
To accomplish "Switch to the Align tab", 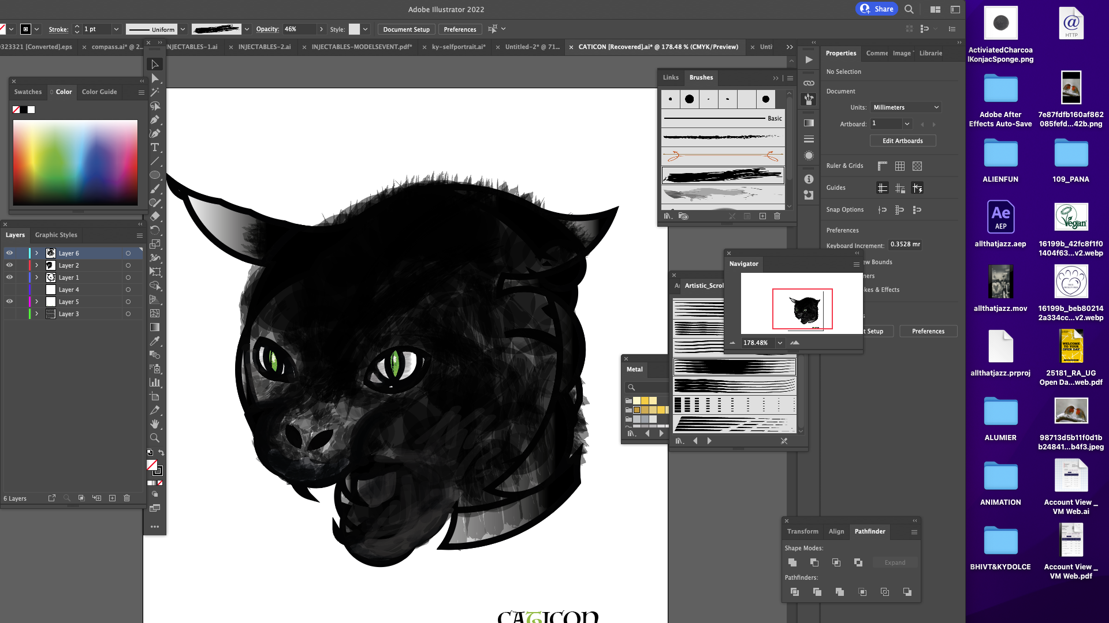I will click(x=836, y=531).
